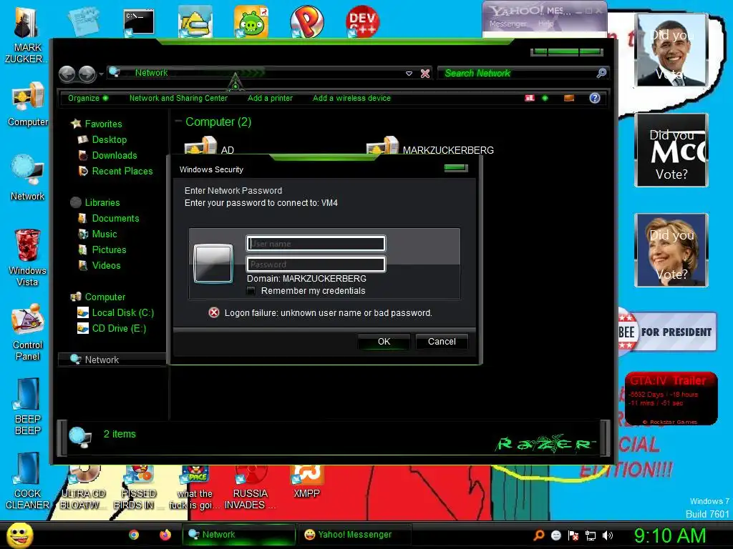Open the command prompt desktop shortcut
The height and width of the screenshot is (549, 733).
[139, 22]
